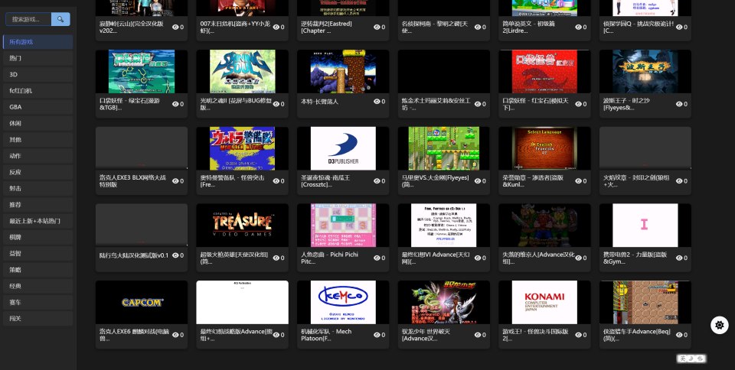Toggle the theme switch sun icon
Viewport: 735px width, 370px height.
(719, 325)
